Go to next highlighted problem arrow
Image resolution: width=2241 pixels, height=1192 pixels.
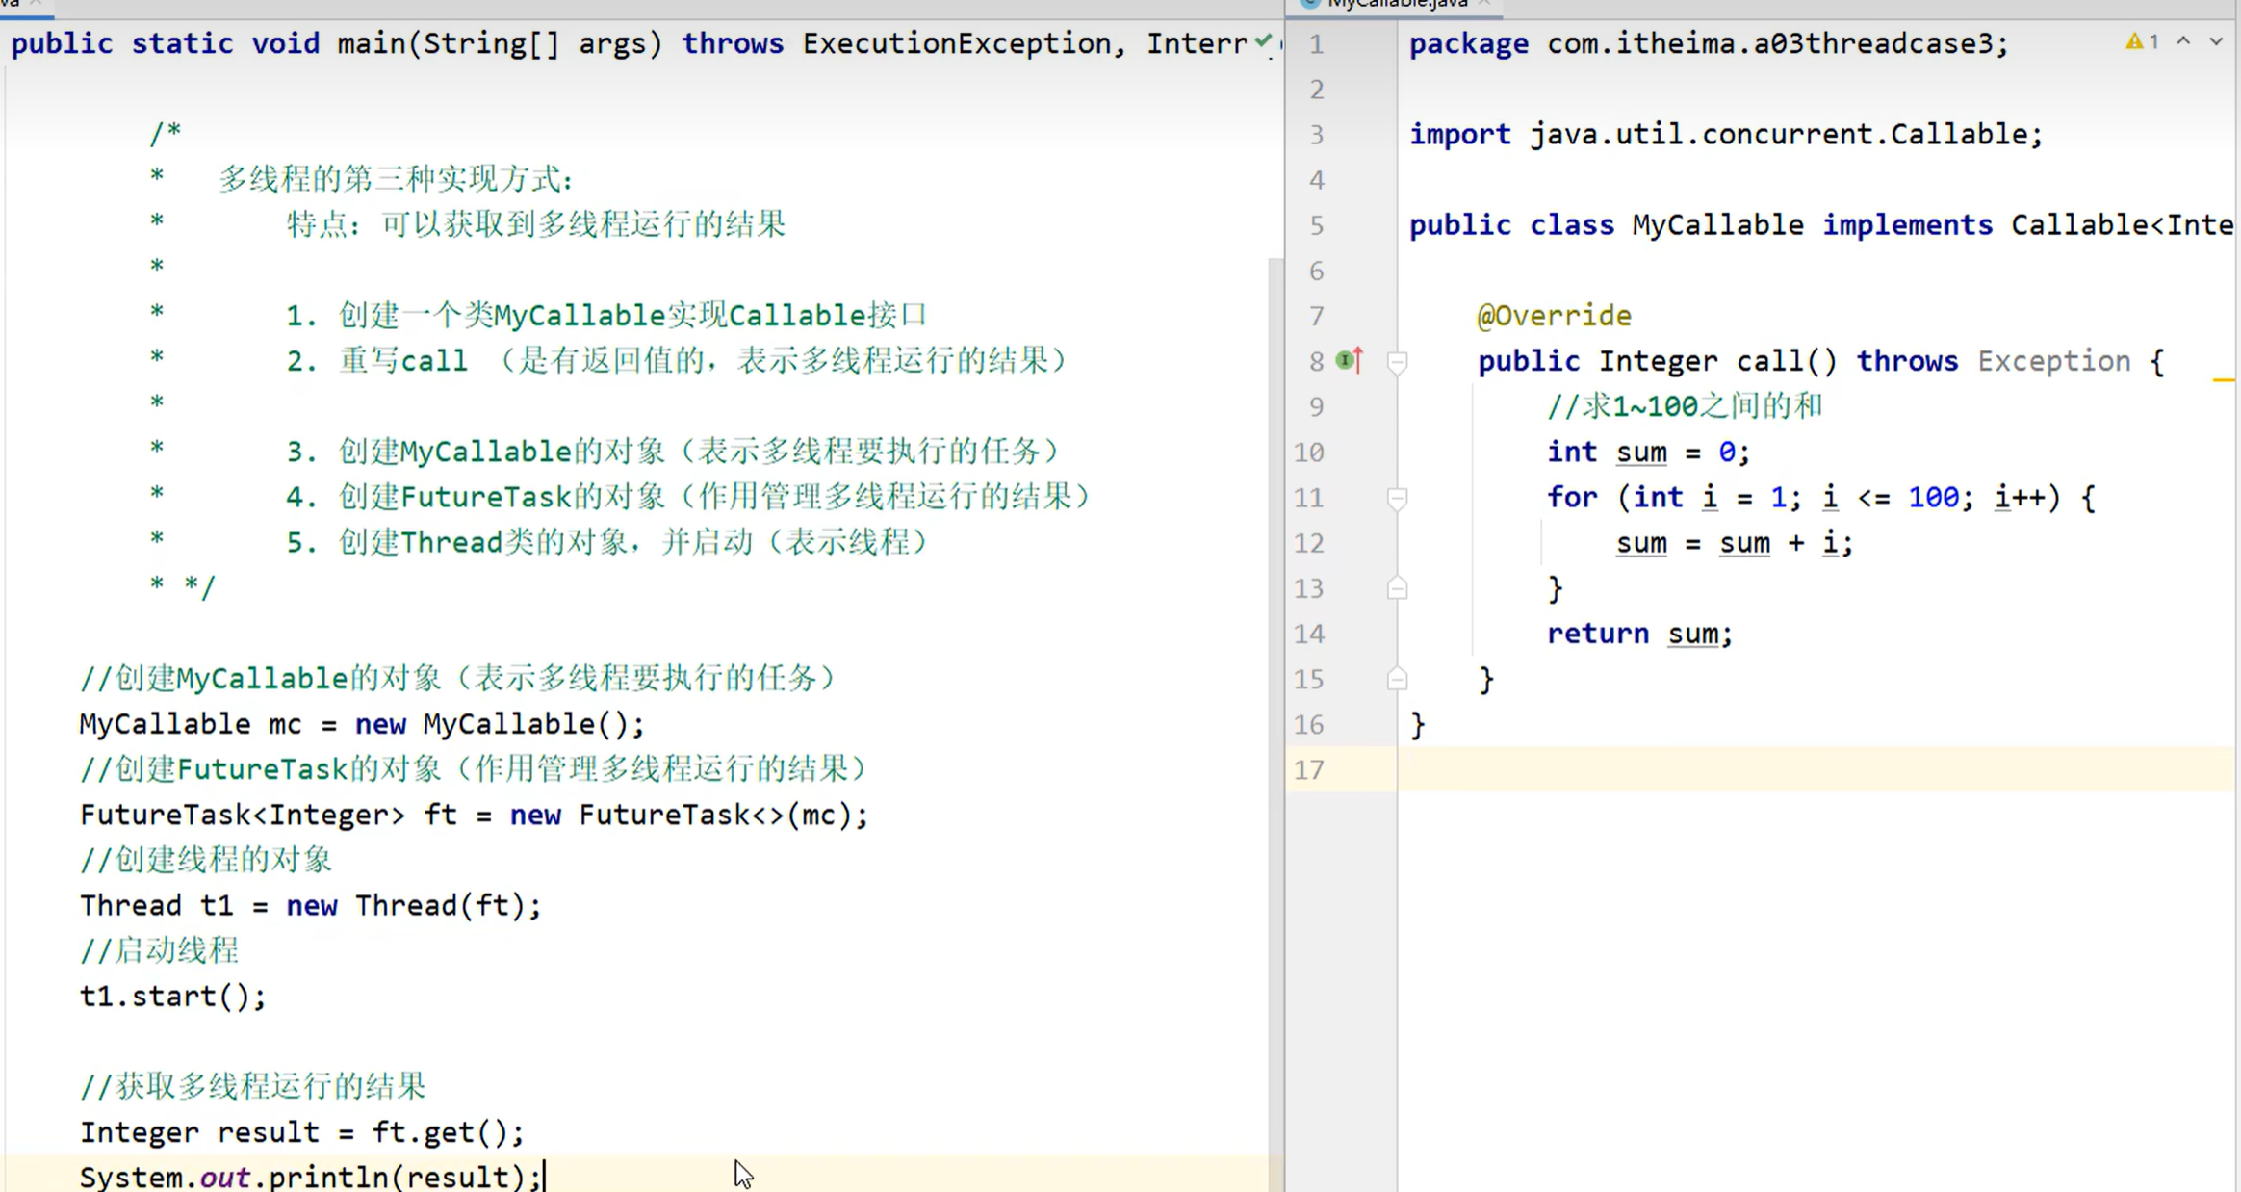(2215, 42)
